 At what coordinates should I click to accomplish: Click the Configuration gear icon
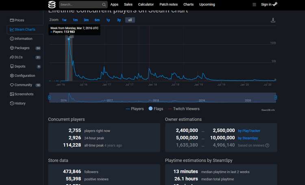(x=12, y=75)
